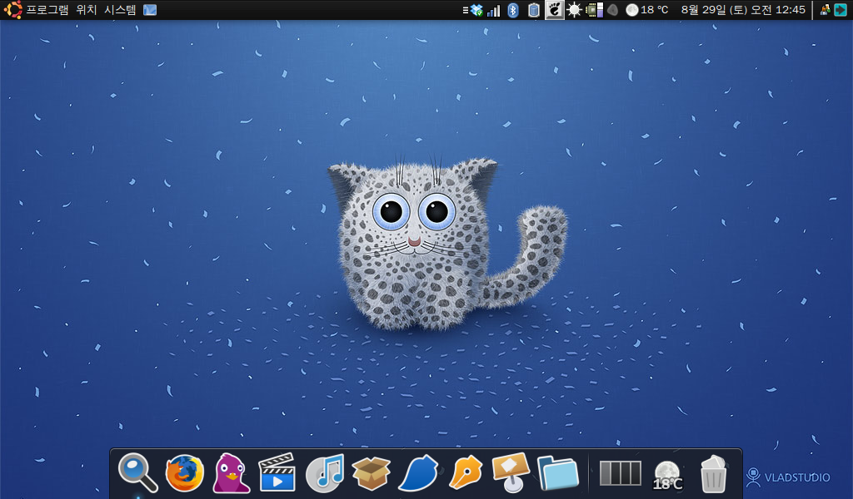The width and height of the screenshot is (853, 499).
Task: Click the Ubuntu logo in the top panel
Action: (x=12, y=10)
